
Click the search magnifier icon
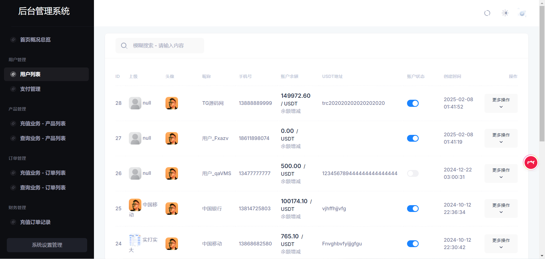(x=124, y=46)
